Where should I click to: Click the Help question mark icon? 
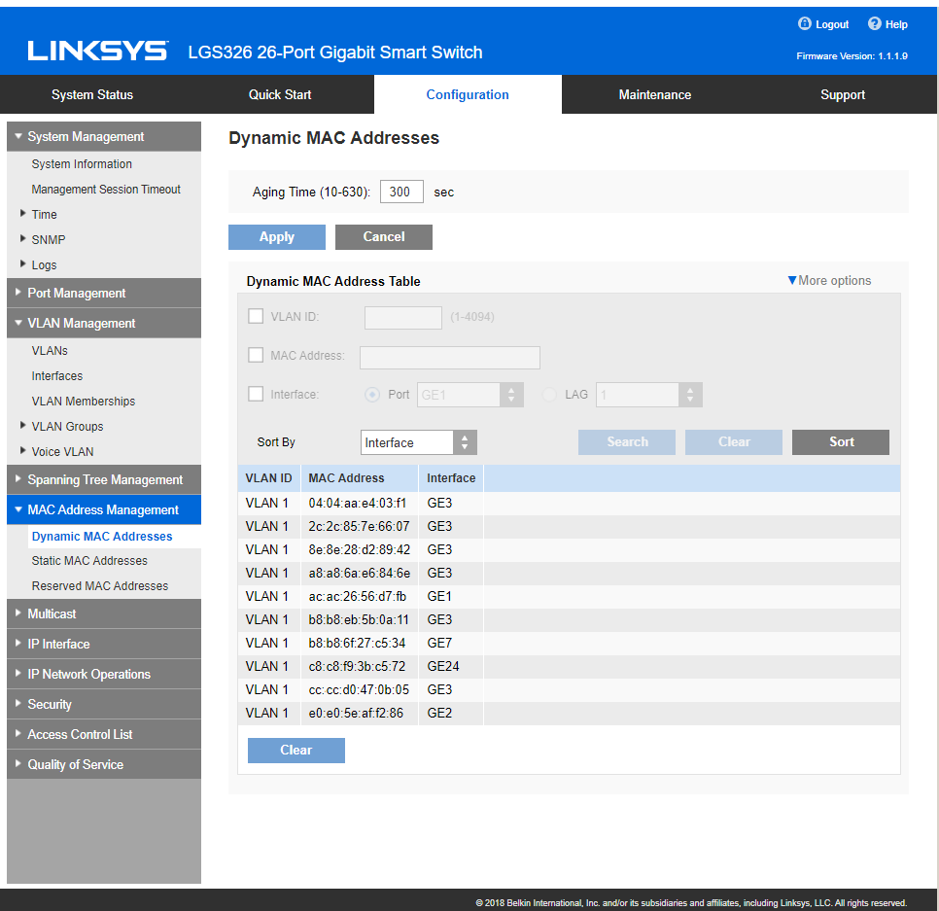[874, 24]
